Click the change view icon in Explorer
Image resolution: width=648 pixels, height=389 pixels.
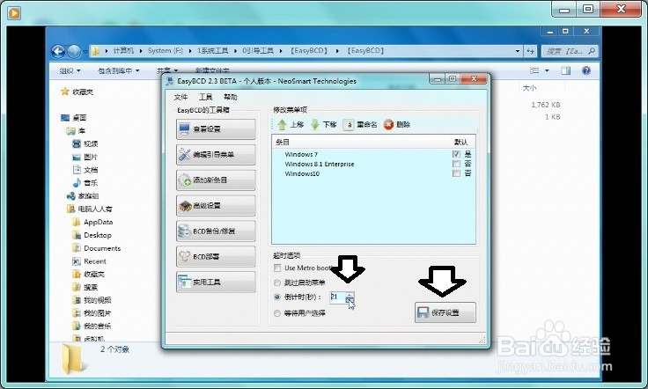[x=534, y=70]
